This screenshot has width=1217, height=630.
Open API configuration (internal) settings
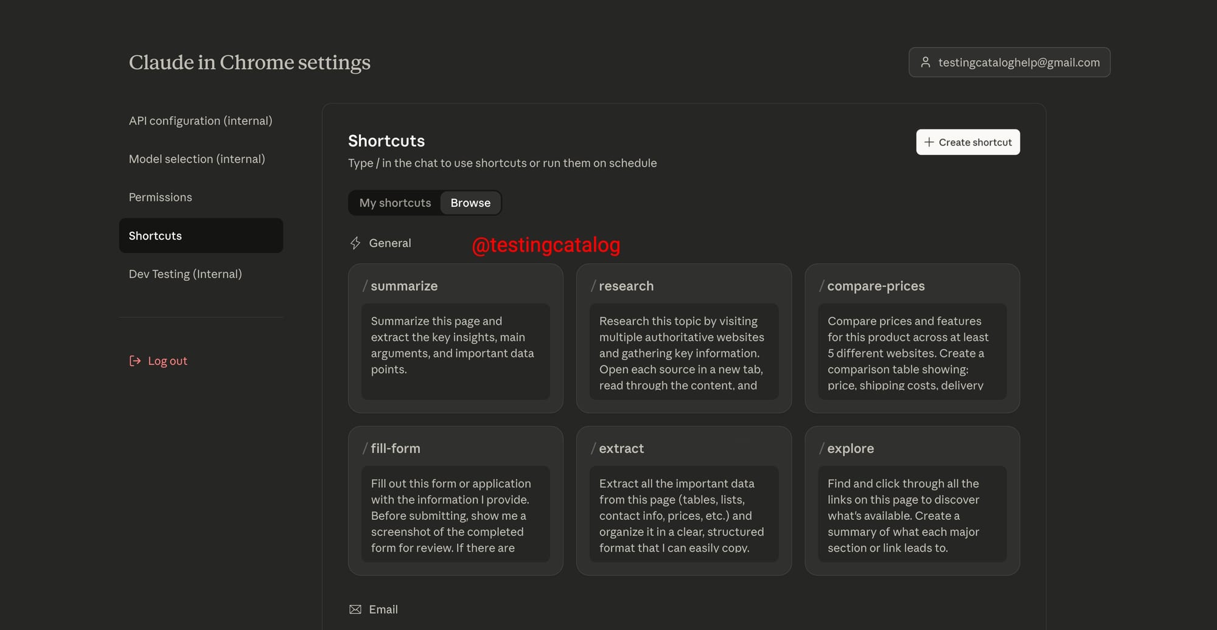[200, 121]
